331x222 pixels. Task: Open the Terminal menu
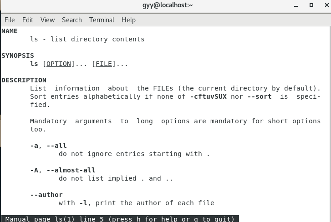coord(102,20)
